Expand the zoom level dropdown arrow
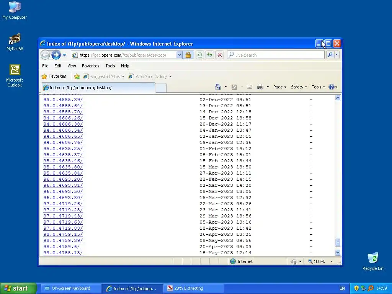 tap(332, 261)
